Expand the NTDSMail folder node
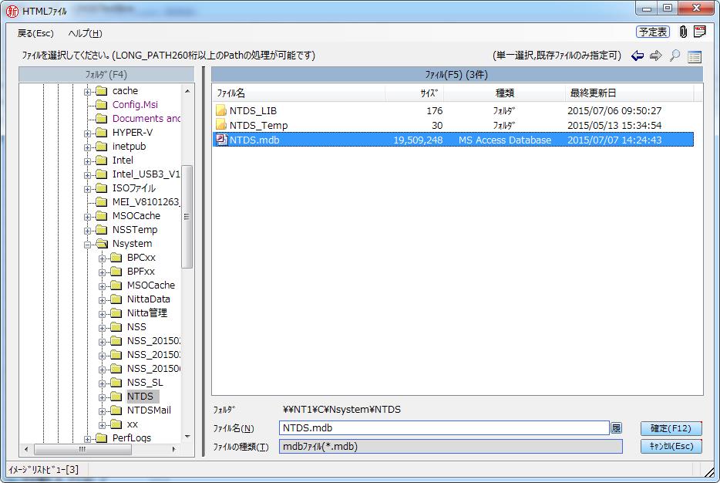The image size is (720, 483). 102,410
